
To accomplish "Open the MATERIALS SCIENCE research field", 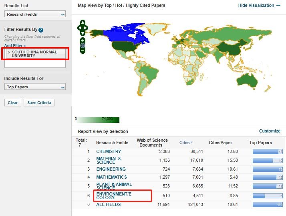I will point(108,161).
